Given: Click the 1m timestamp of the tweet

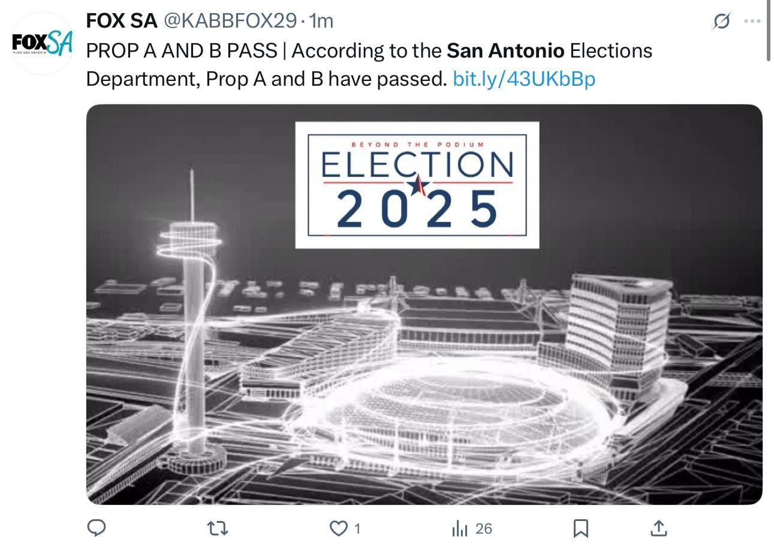Looking at the screenshot, I should tap(321, 21).
